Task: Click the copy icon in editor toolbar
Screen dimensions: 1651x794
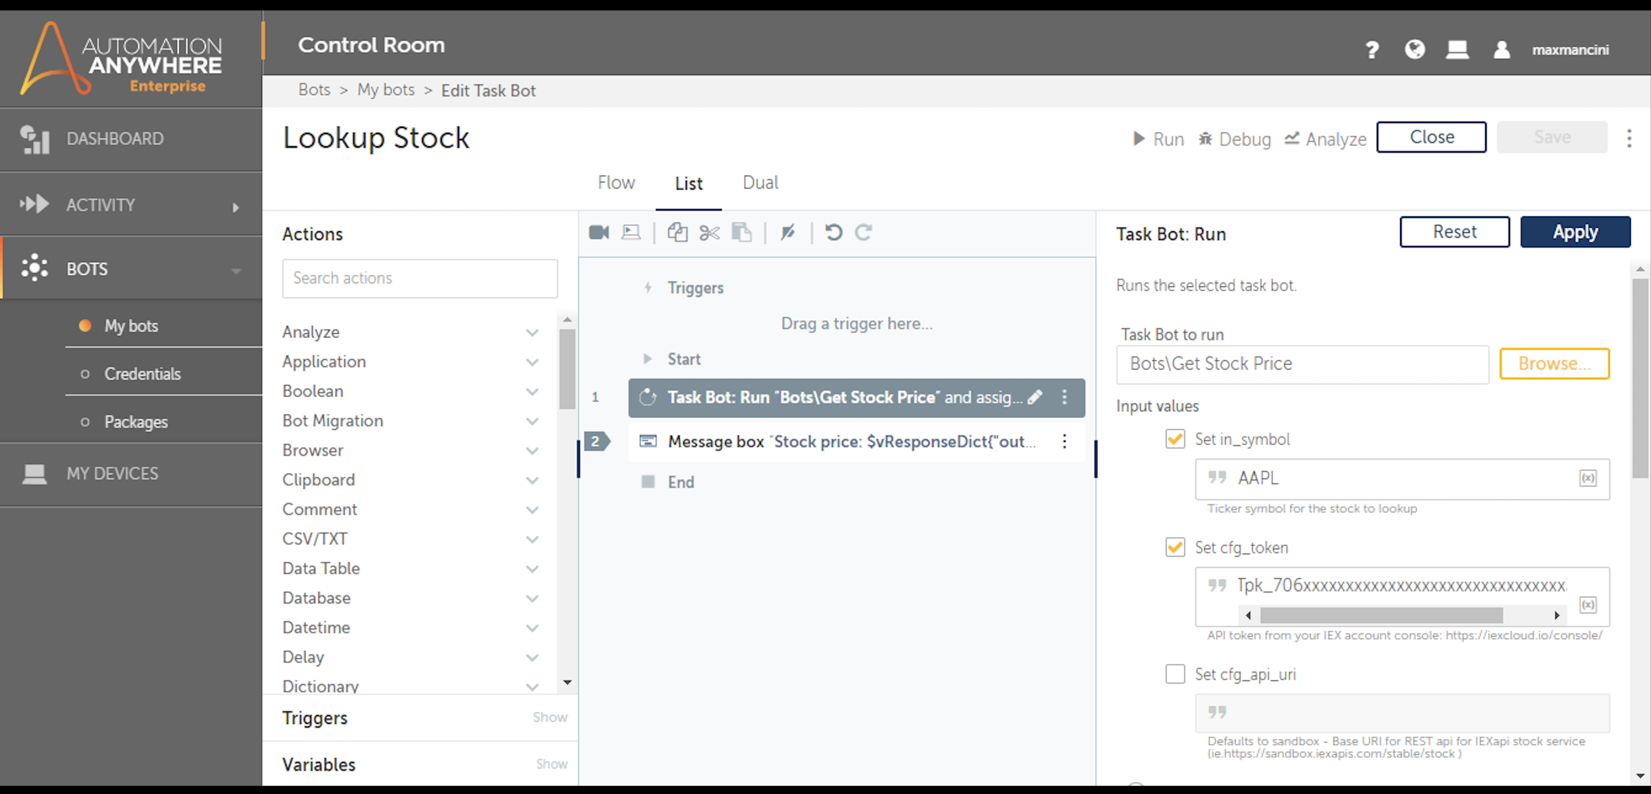Action: point(677,232)
